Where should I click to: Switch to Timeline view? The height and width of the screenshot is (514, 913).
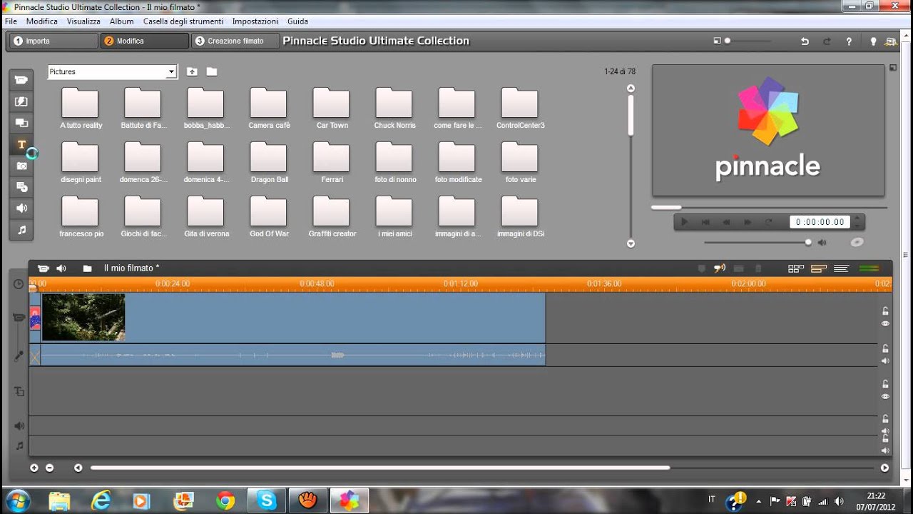pos(819,268)
